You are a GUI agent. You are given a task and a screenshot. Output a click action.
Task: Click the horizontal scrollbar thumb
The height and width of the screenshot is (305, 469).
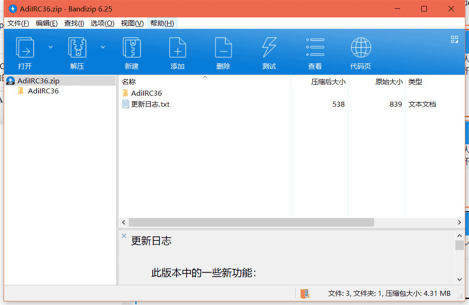251,222
